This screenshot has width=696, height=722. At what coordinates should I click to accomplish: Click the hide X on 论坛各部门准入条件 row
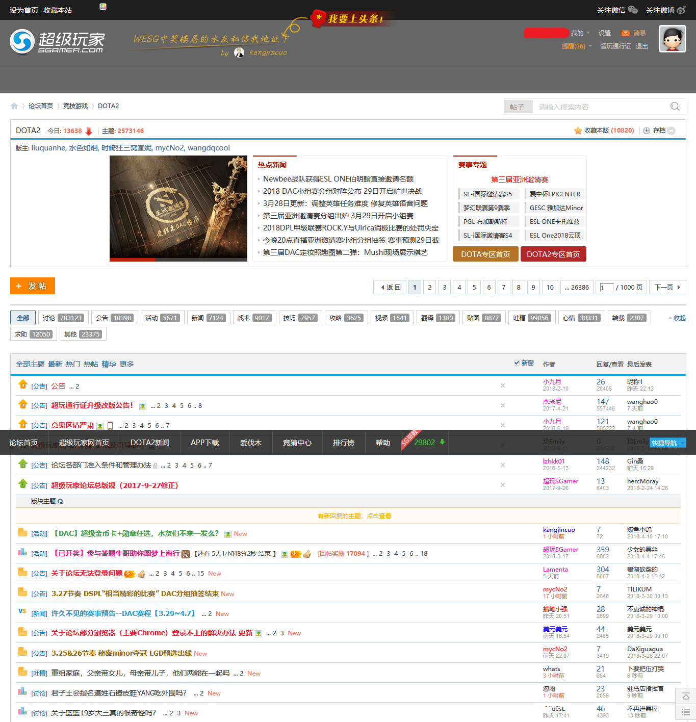coord(503,465)
